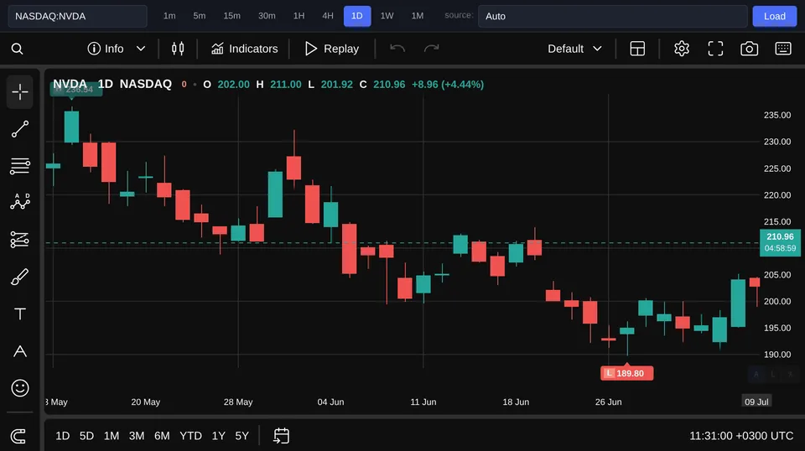
Task: Open the Indicators panel
Action: (244, 49)
